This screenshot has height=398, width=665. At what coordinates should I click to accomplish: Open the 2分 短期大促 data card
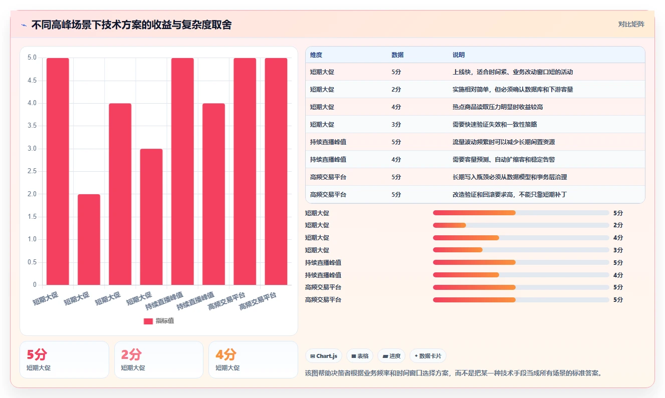click(159, 359)
